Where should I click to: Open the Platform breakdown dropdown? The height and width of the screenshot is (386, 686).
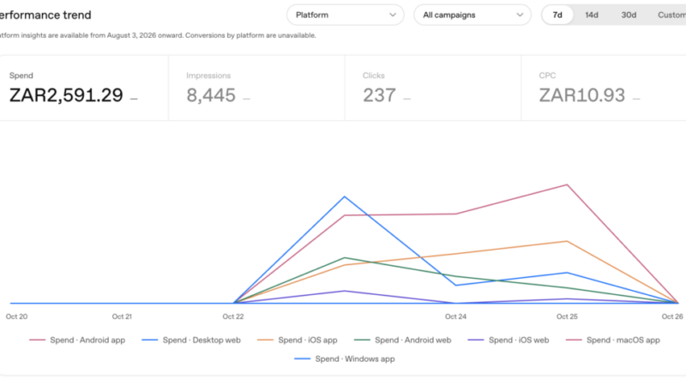point(346,15)
